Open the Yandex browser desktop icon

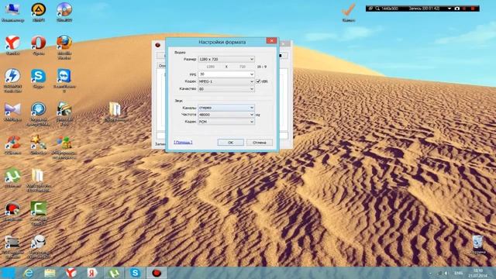pos(12,46)
